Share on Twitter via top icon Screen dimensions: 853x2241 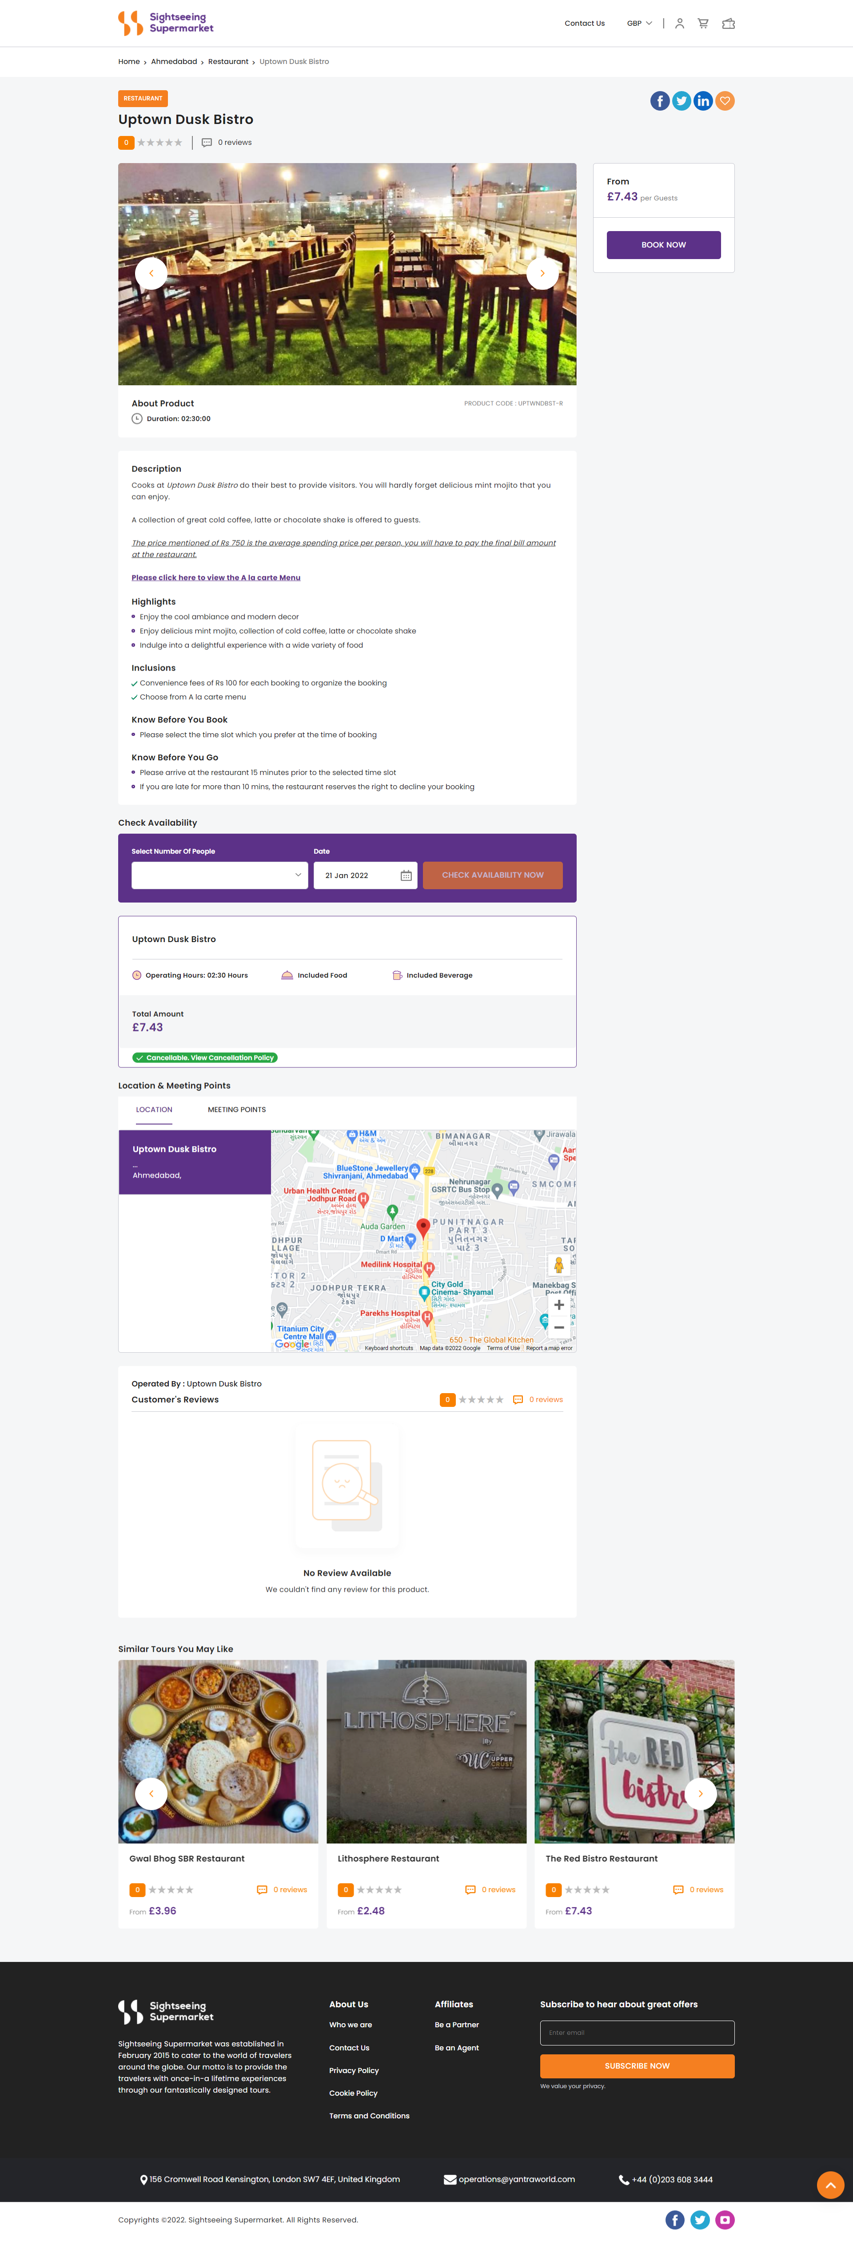click(682, 101)
